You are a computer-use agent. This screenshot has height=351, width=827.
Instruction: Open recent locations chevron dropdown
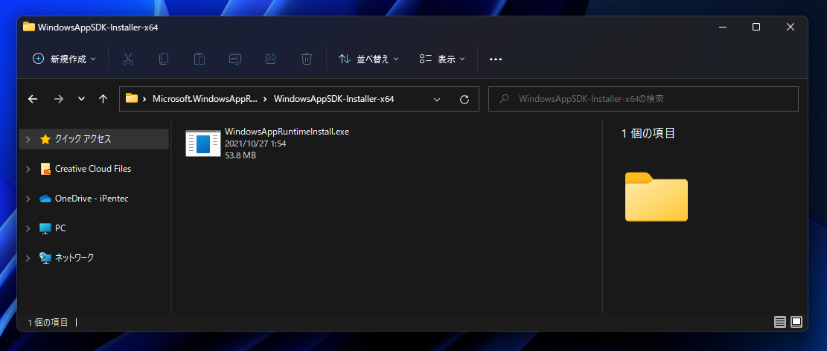pyautogui.click(x=81, y=99)
